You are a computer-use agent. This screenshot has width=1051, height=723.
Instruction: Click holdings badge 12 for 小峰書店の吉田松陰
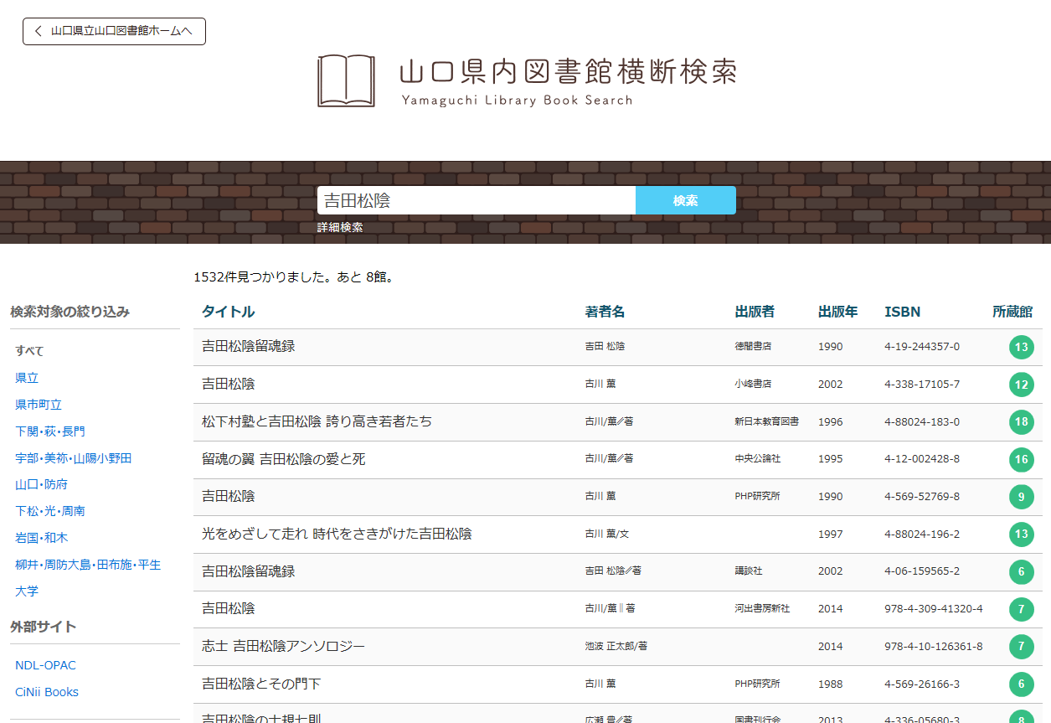click(1022, 385)
